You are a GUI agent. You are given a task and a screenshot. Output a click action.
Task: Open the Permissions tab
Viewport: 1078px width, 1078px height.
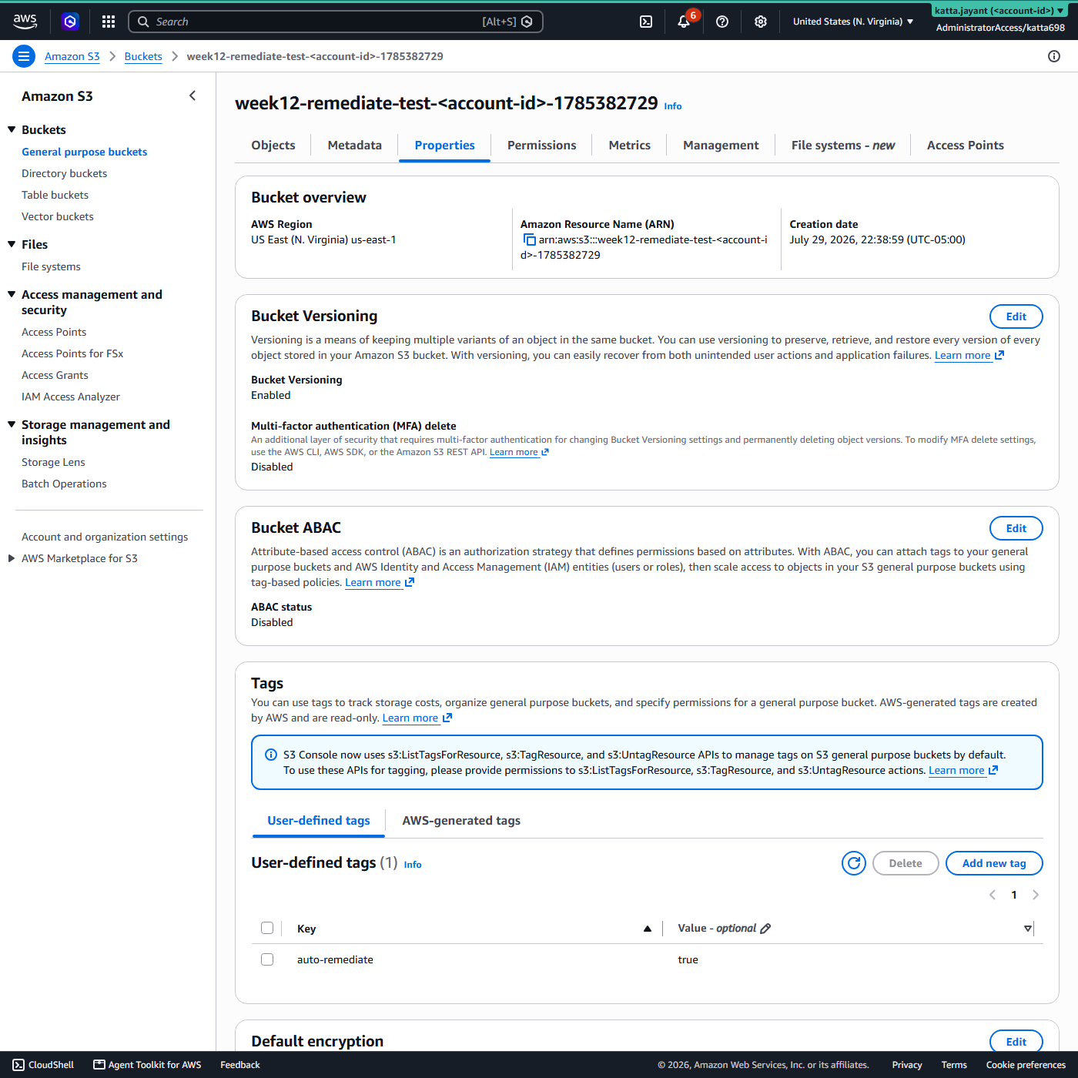click(542, 145)
